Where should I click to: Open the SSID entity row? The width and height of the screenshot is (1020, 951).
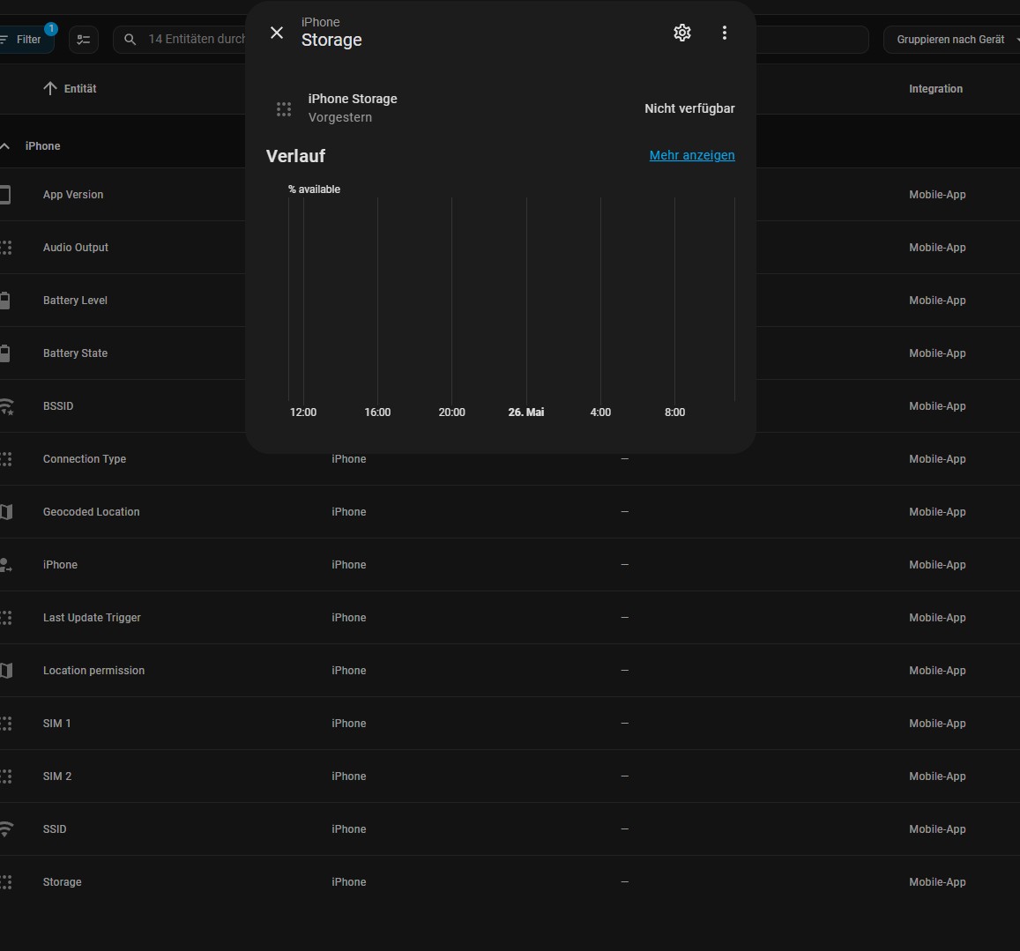510,828
